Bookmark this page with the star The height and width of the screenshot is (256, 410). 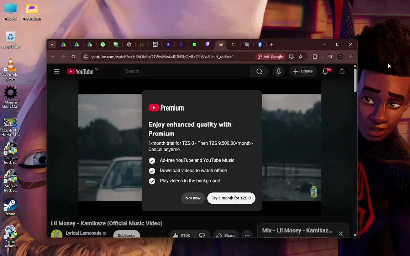tap(301, 57)
